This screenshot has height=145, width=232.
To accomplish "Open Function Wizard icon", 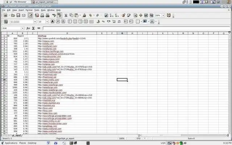I will 28,28.
